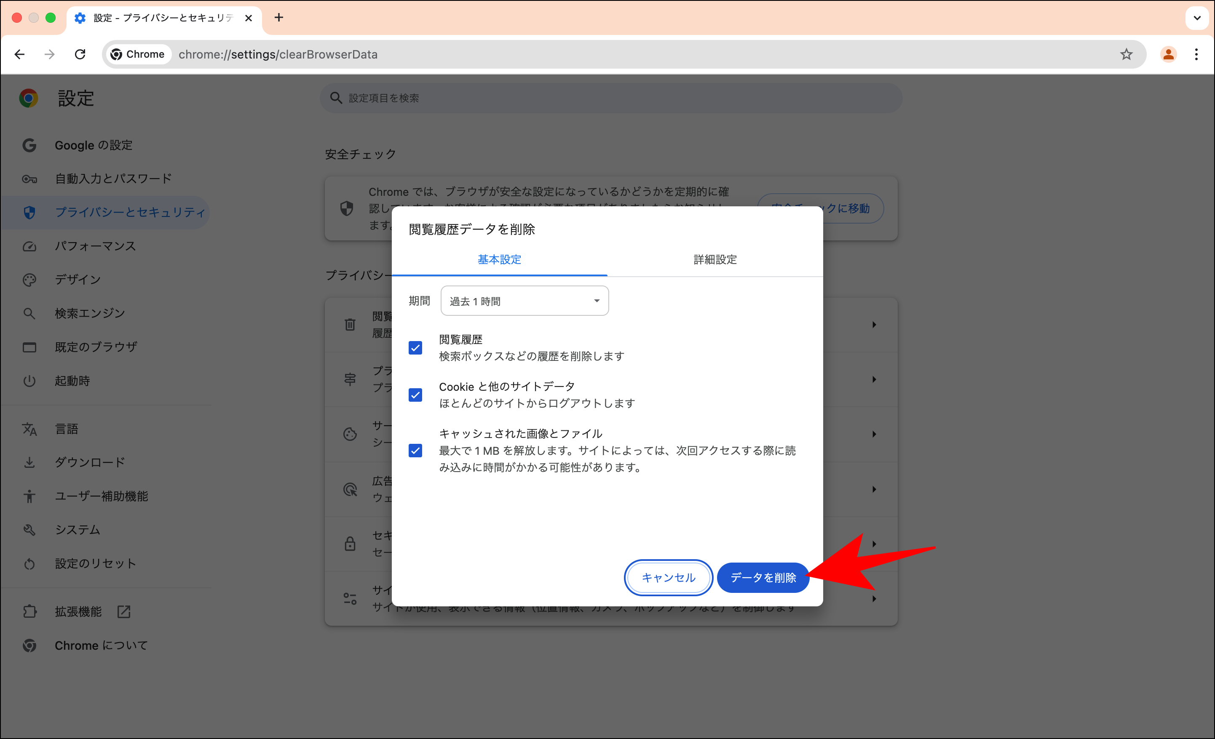The width and height of the screenshot is (1215, 739).
Task: Open デザイン in sidebar
Action: click(106, 280)
